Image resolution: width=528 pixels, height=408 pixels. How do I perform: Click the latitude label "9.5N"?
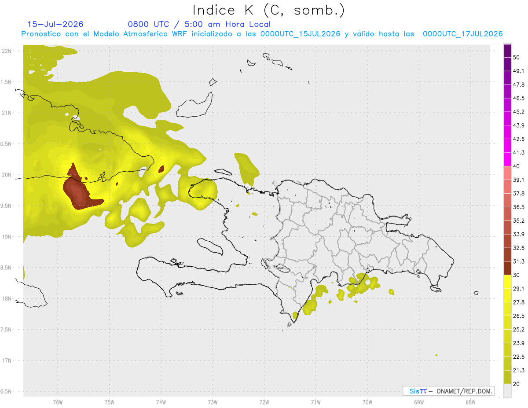(x=7, y=206)
